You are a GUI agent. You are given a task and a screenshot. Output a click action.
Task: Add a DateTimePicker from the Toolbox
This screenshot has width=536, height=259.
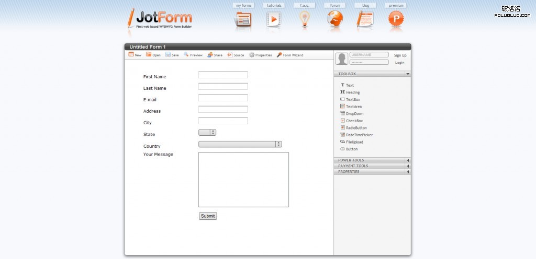tap(359, 135)
